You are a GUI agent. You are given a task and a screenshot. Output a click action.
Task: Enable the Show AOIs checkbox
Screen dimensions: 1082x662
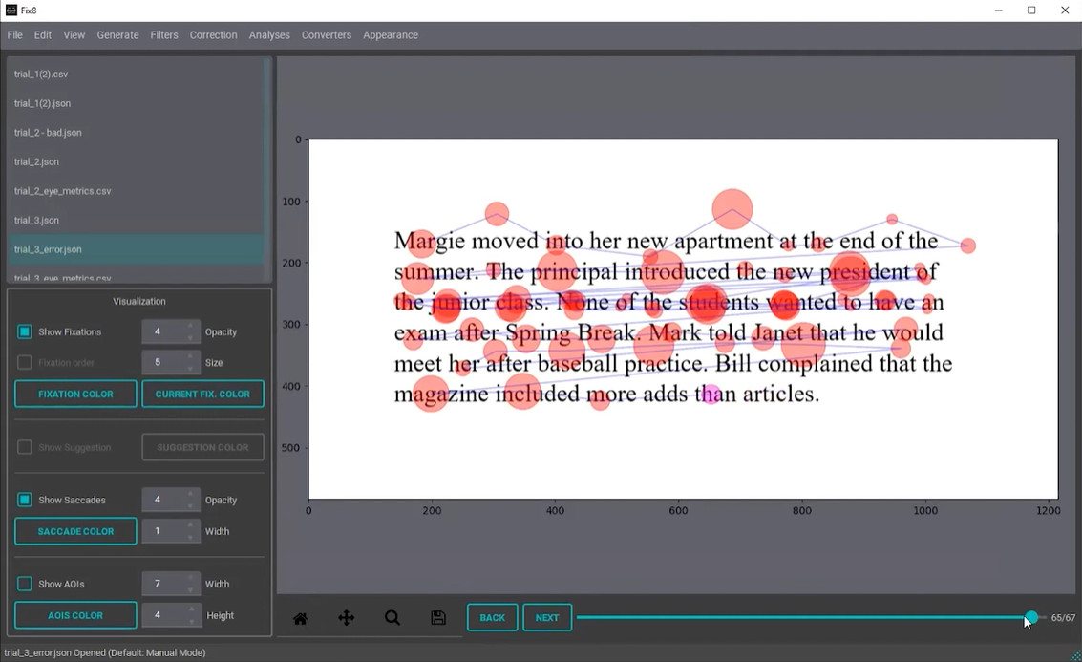[24, 584]
